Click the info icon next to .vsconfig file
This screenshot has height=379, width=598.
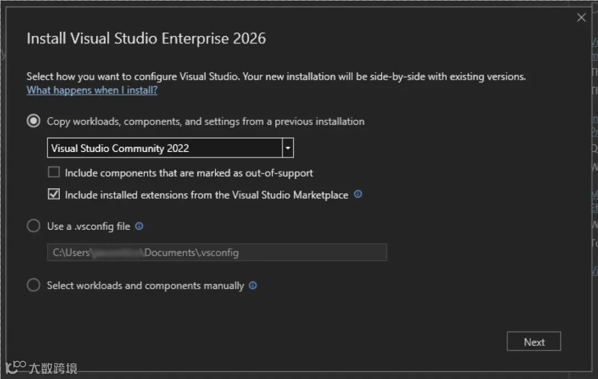point(140,226)
